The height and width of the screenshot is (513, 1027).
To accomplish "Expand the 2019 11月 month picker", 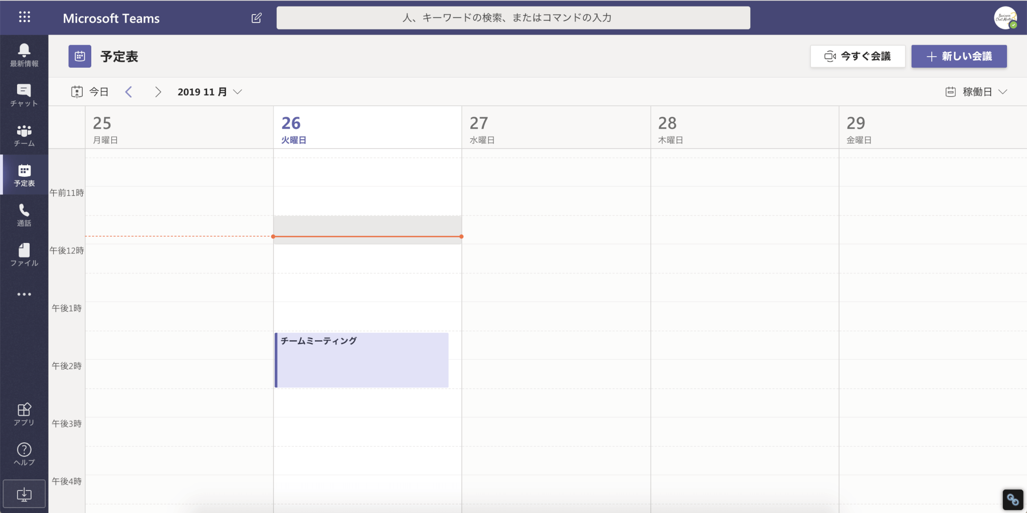I will pyautogui.click(x=210, y=92).
